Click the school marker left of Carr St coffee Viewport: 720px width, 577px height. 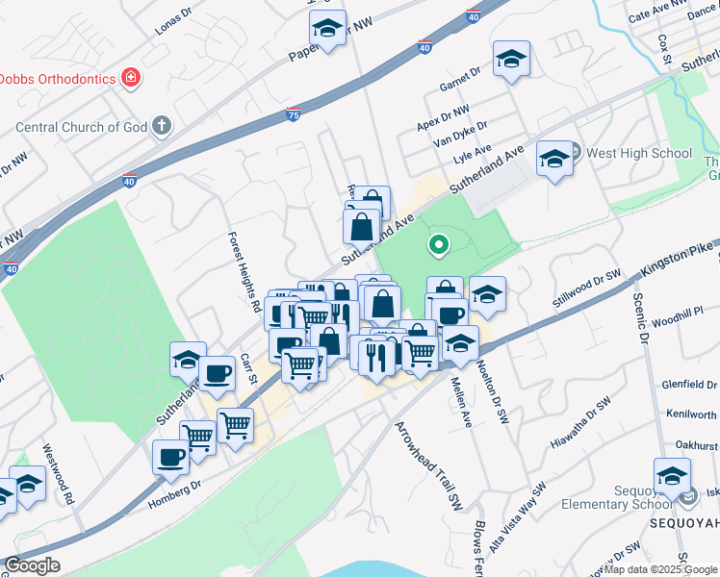[187, 362]
